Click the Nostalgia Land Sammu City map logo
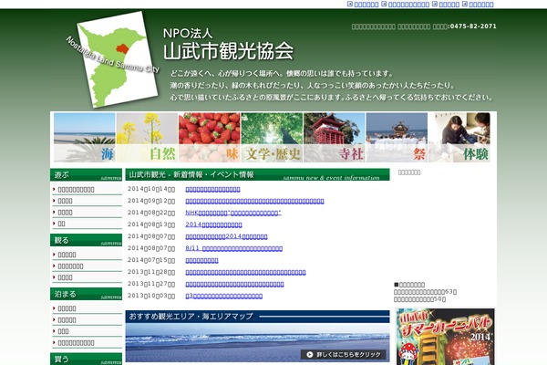547x365 pixels. click(113, 59)
